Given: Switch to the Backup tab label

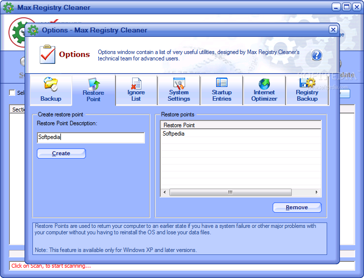Looking at the screenshot, I should (x=51, y=98).
